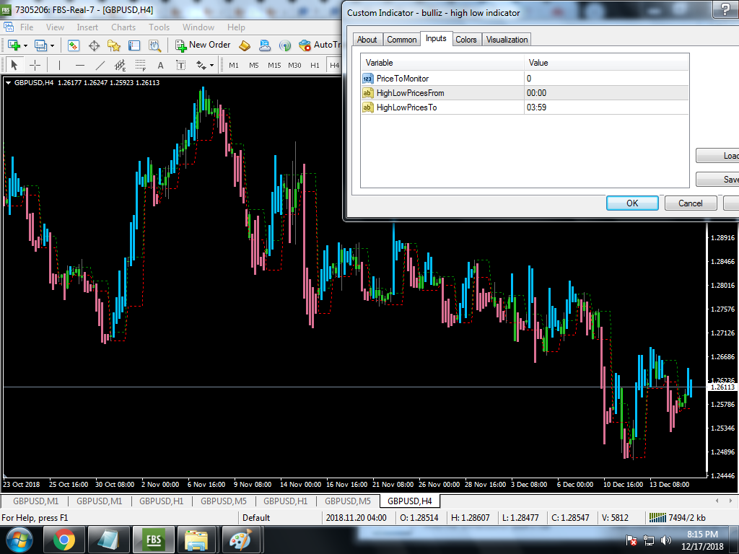This screenshot has height=554, width=739.
Task: Switch to M5 timeframe
Action: (254, 66)
